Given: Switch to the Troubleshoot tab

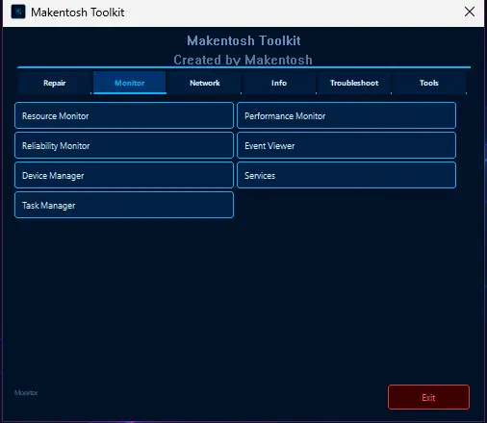Looking at the screenshot, I should [x=354, y=83].
